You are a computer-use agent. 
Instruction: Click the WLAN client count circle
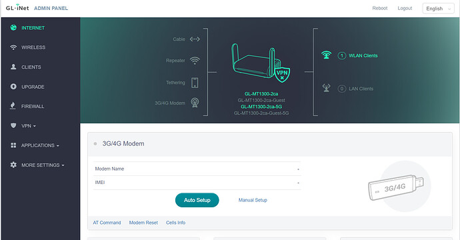click(341, 55)
